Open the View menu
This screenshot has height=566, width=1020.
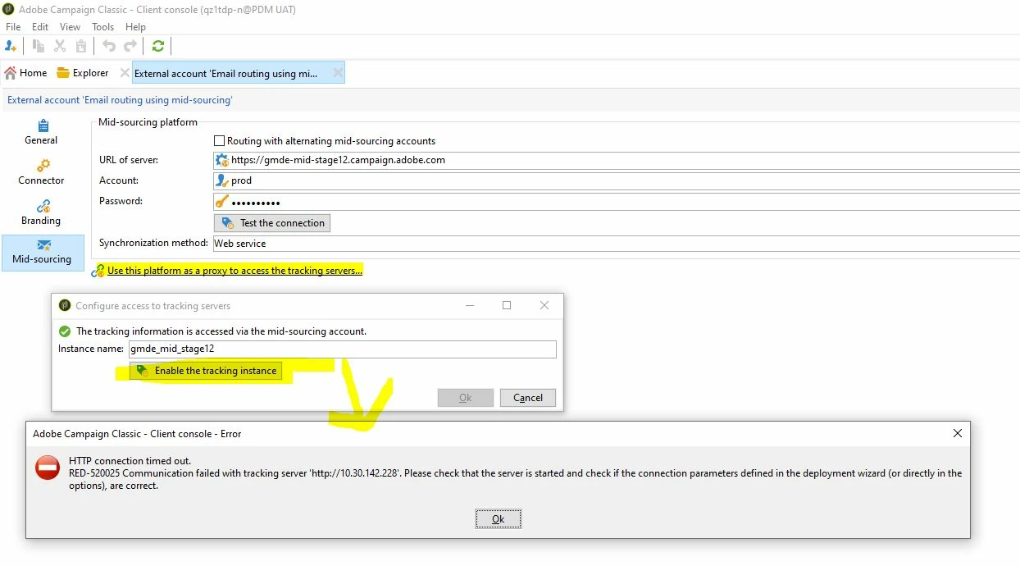[x=71, y=27]
